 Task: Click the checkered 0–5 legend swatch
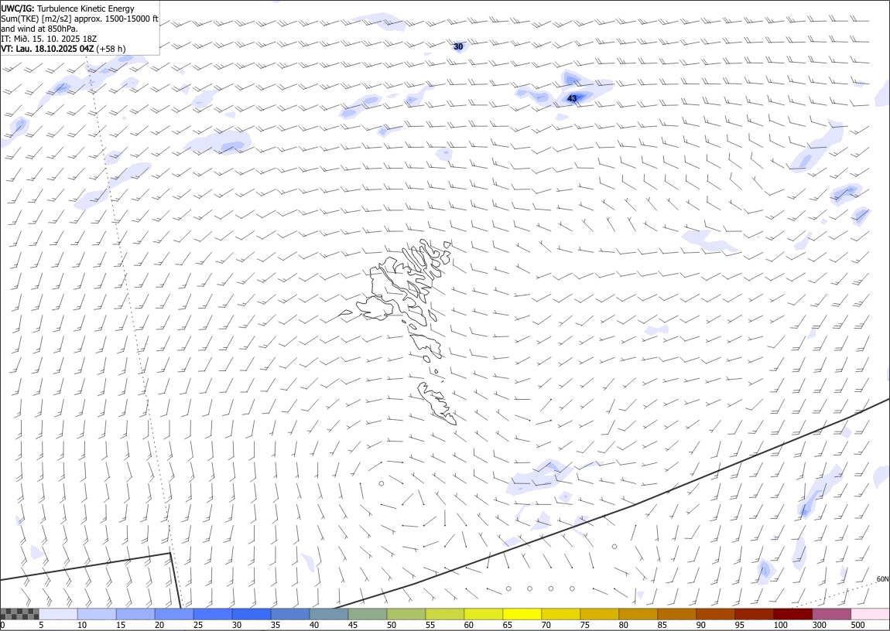pyautogui.click(x=19, y=614)
